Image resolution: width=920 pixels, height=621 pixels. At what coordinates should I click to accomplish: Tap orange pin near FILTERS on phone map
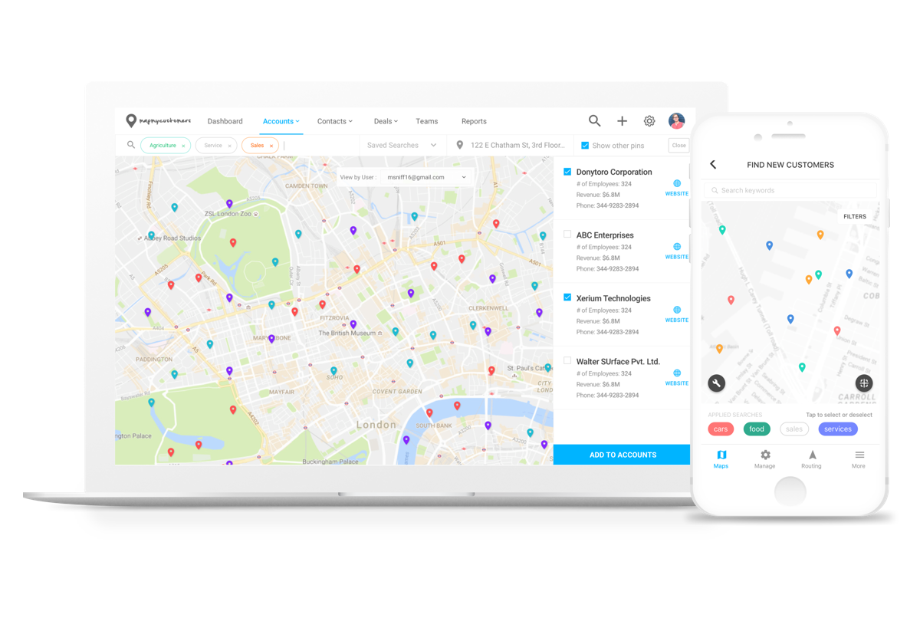(820, 235)
